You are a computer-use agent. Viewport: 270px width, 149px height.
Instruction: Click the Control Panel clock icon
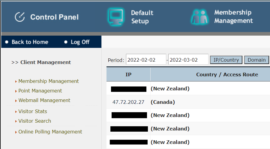20,17
